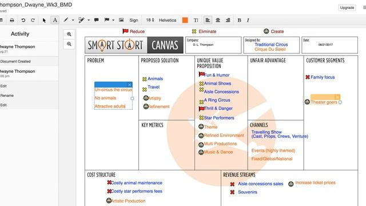Change font size 18 stepper
Screen dimensions: 366x206
point(150,21)
